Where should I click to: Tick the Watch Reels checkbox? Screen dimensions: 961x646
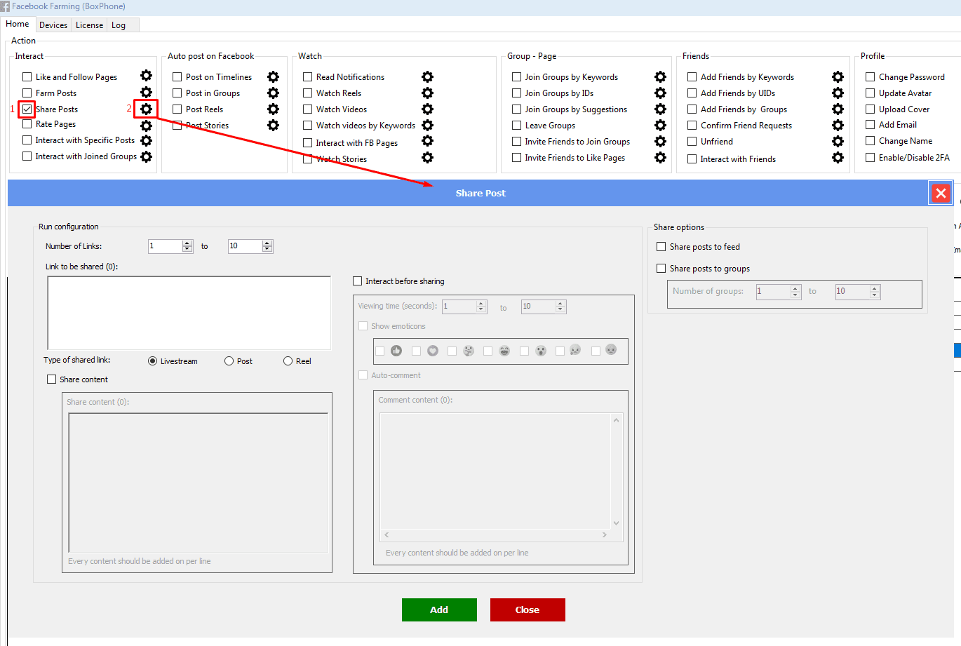click(x=307, y=93)
